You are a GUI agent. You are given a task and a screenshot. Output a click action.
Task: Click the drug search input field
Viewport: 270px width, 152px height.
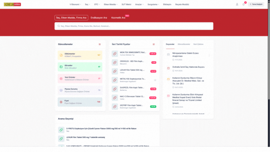[134, 26]
